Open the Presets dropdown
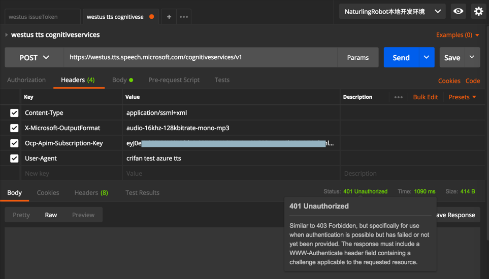Screen dimensions: 489x279 coord(462,97)
